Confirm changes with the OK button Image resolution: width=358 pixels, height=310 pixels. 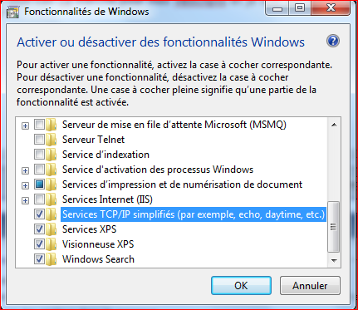(241, 285)
